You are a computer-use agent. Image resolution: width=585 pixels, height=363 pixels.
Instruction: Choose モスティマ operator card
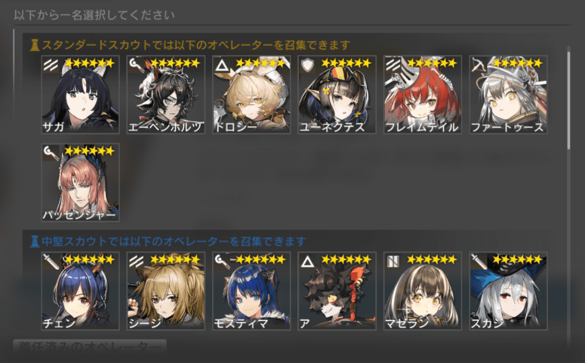tap(251, 291)
